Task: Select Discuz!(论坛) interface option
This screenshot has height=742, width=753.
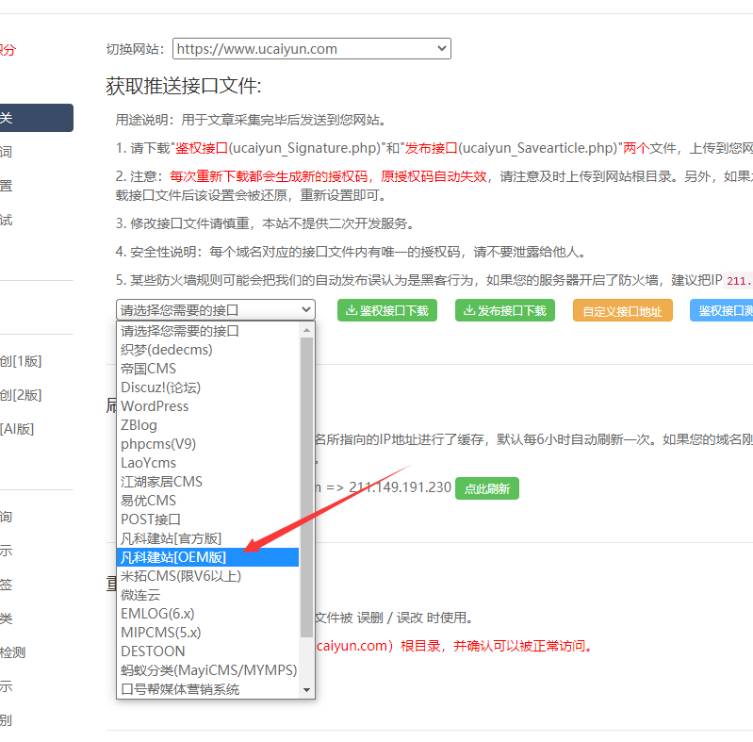Action: click(x=160, y=387)
